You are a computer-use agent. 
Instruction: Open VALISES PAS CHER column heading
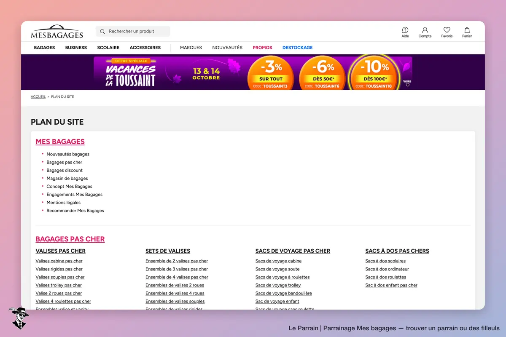pos(61,251)
